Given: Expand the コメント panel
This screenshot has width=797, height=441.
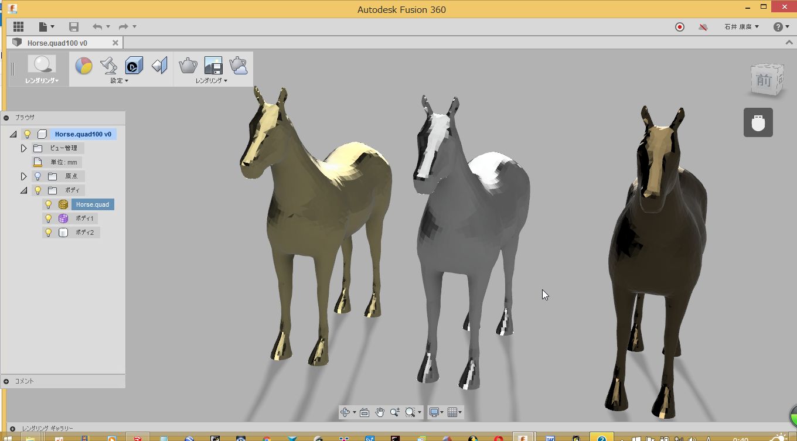Looking at the screenshot, I should pyautogui.click(x=6, y=381).
